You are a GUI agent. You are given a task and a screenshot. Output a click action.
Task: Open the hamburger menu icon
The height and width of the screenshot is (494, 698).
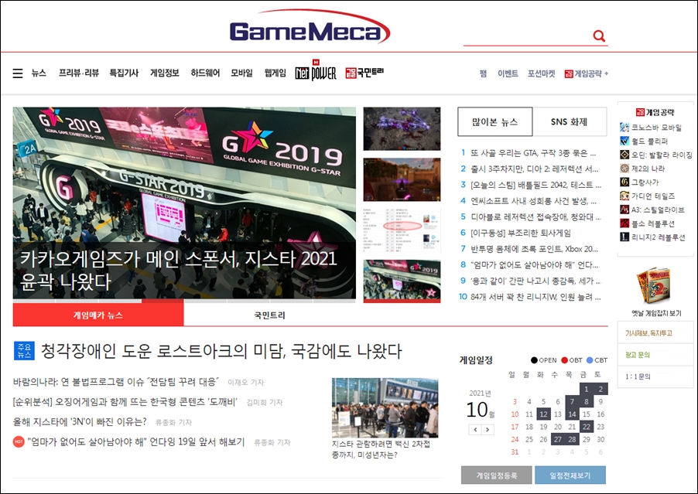coord(18,73)
